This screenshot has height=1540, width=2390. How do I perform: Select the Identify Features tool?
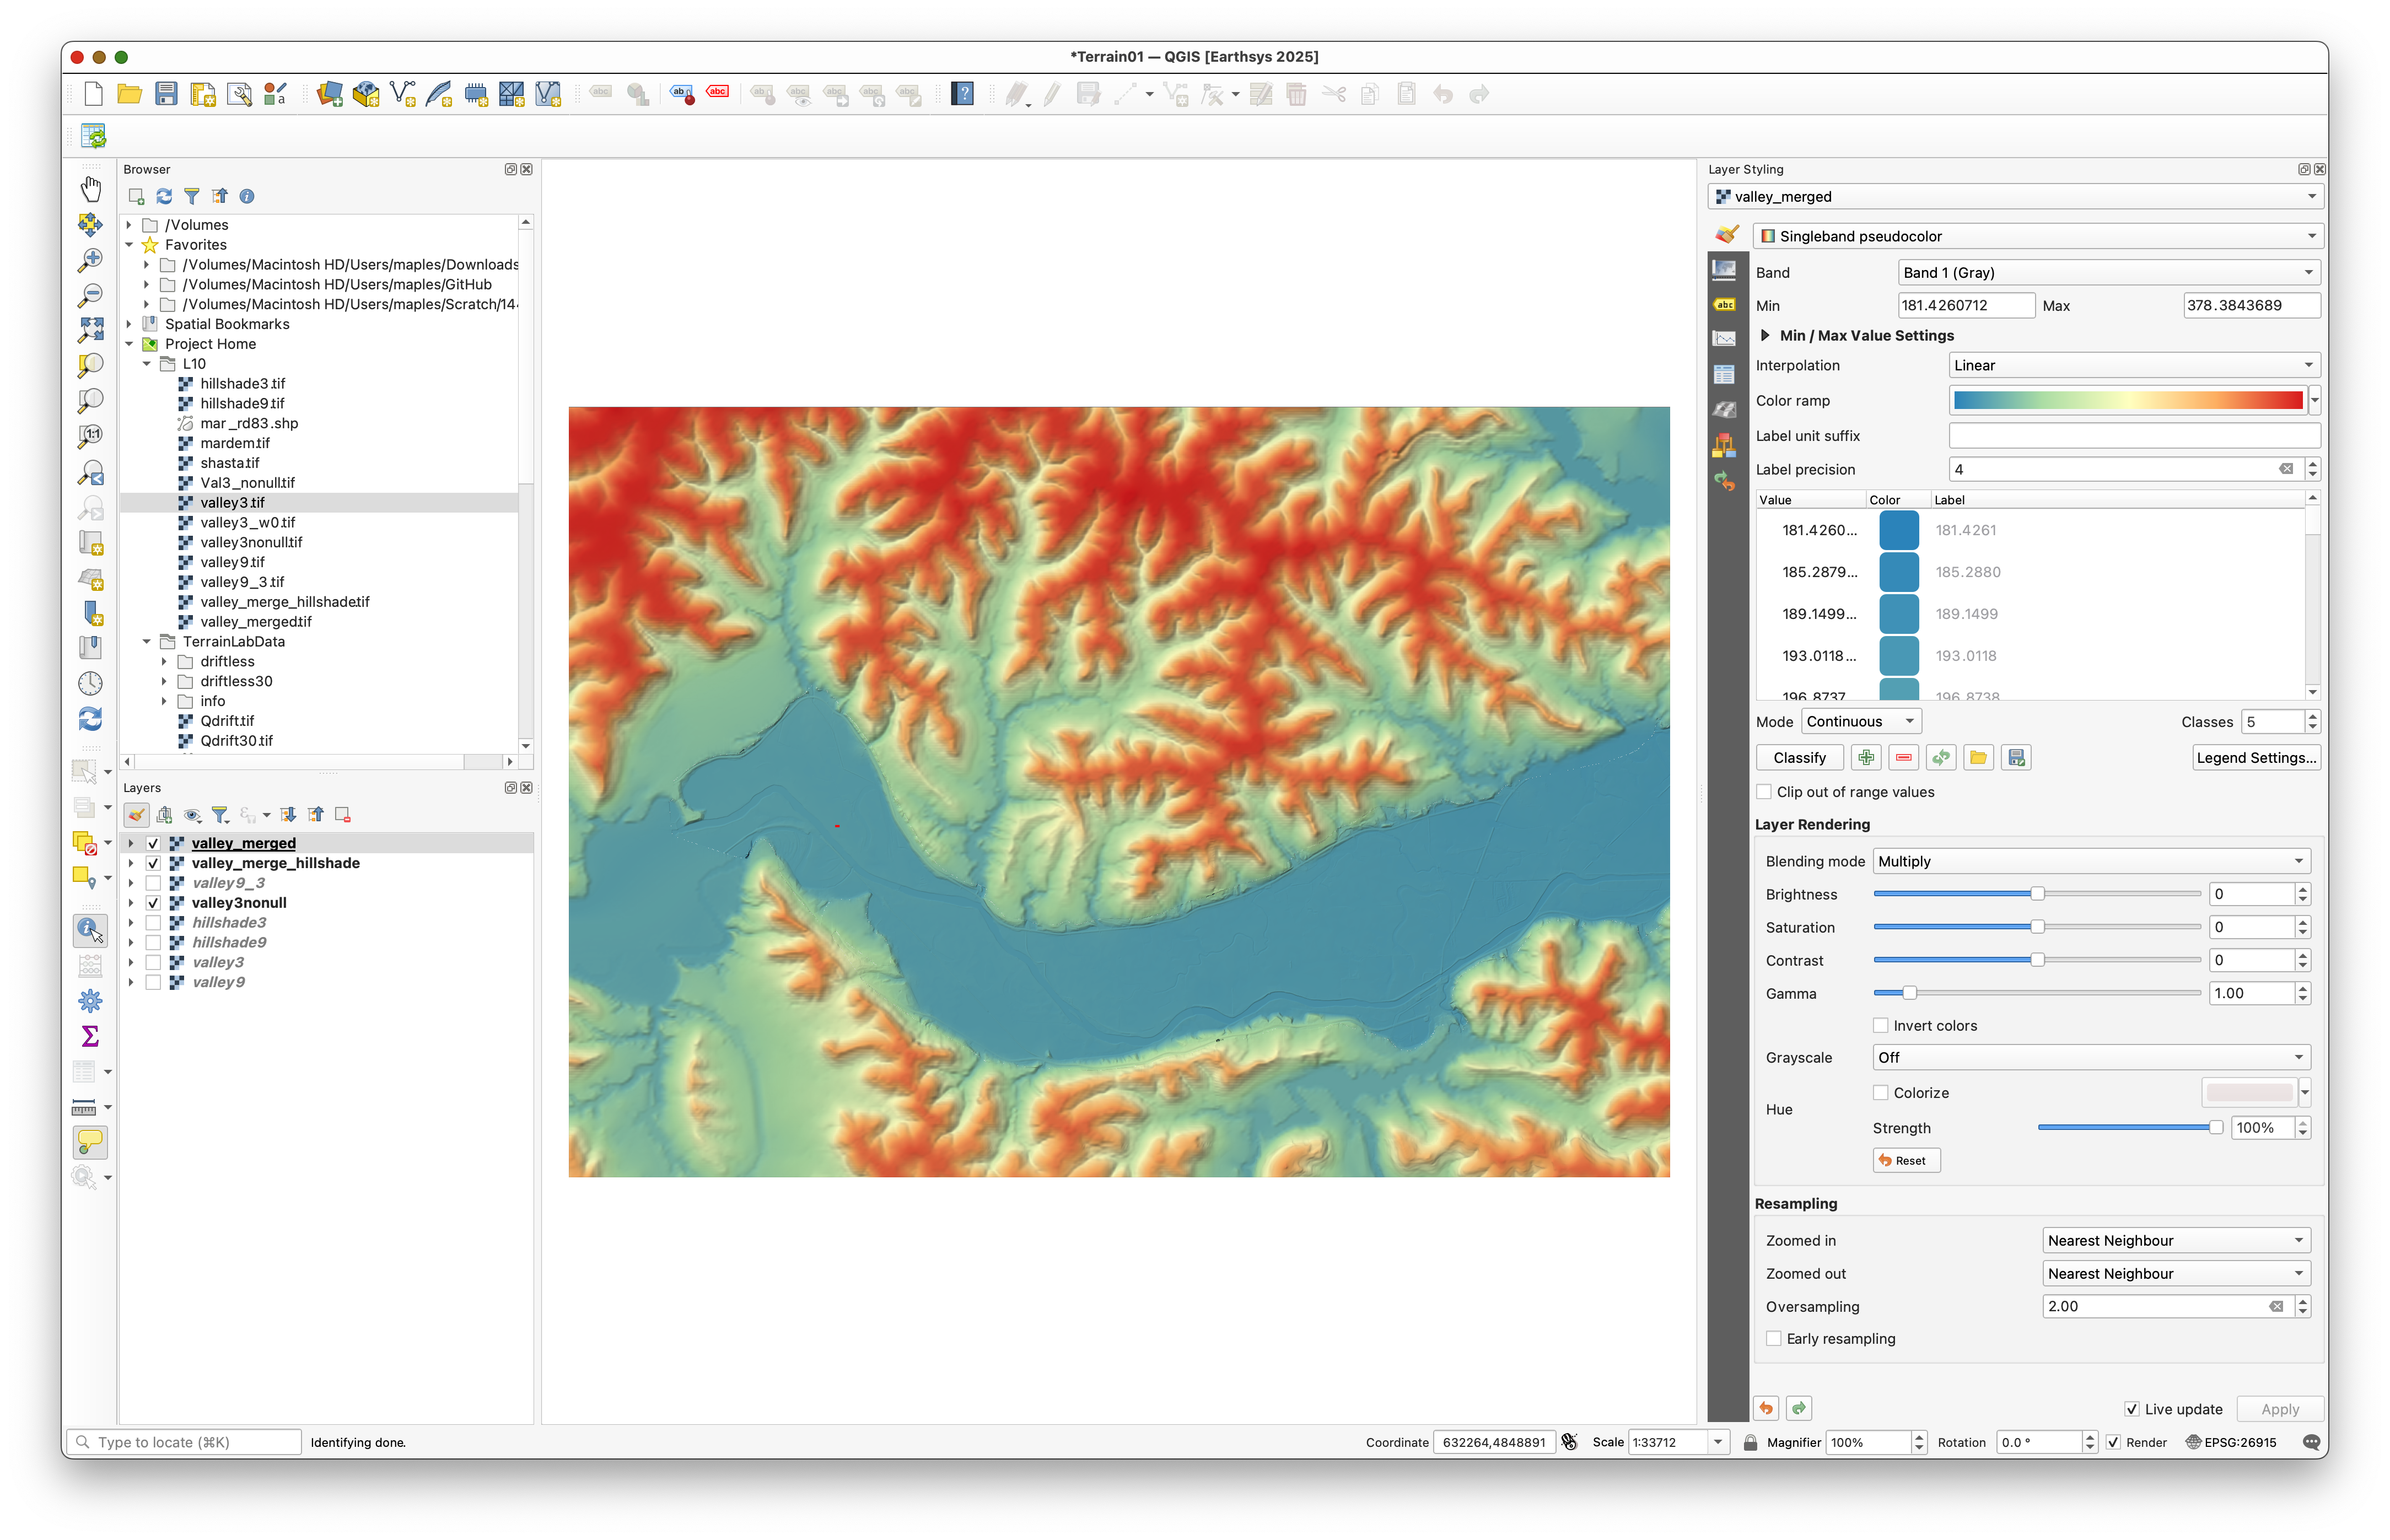[x=90, y=929]
